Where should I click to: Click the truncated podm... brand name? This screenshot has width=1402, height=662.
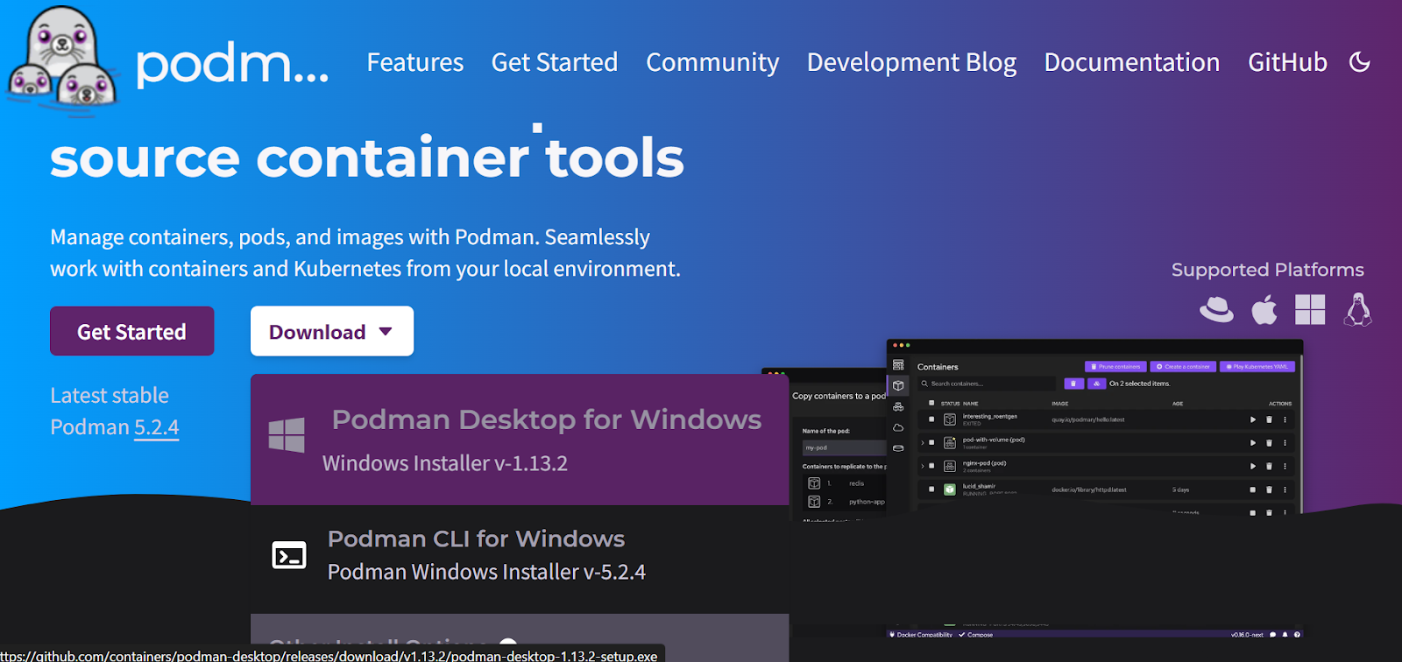pyautogui.click(x=232, y=64)
